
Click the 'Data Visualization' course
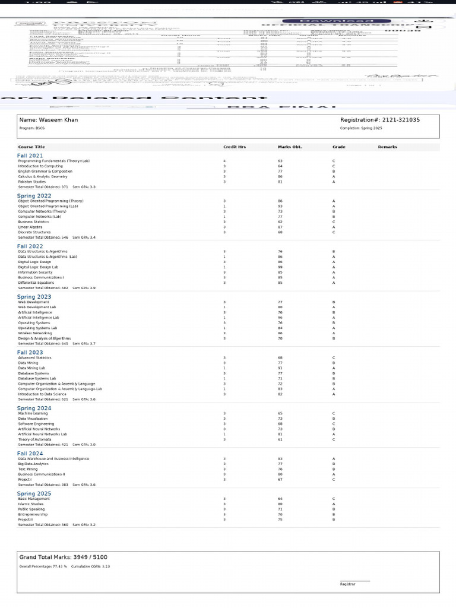[33, 419]
